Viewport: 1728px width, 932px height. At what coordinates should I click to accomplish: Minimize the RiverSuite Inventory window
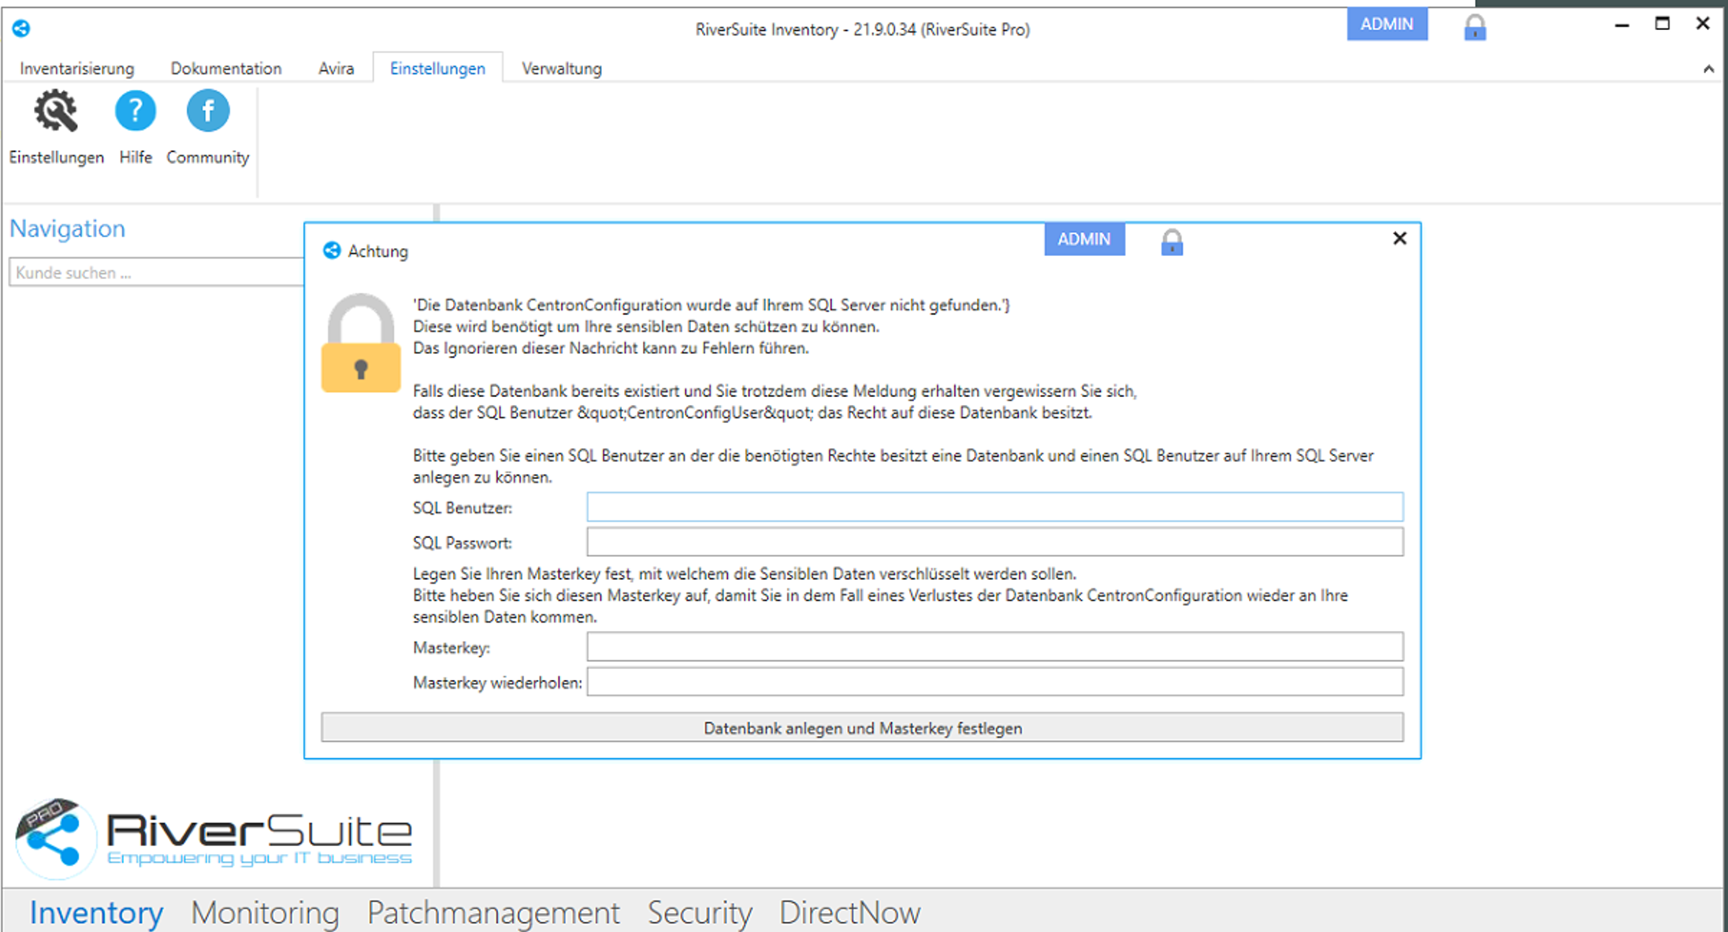[x=1622, y=24]
